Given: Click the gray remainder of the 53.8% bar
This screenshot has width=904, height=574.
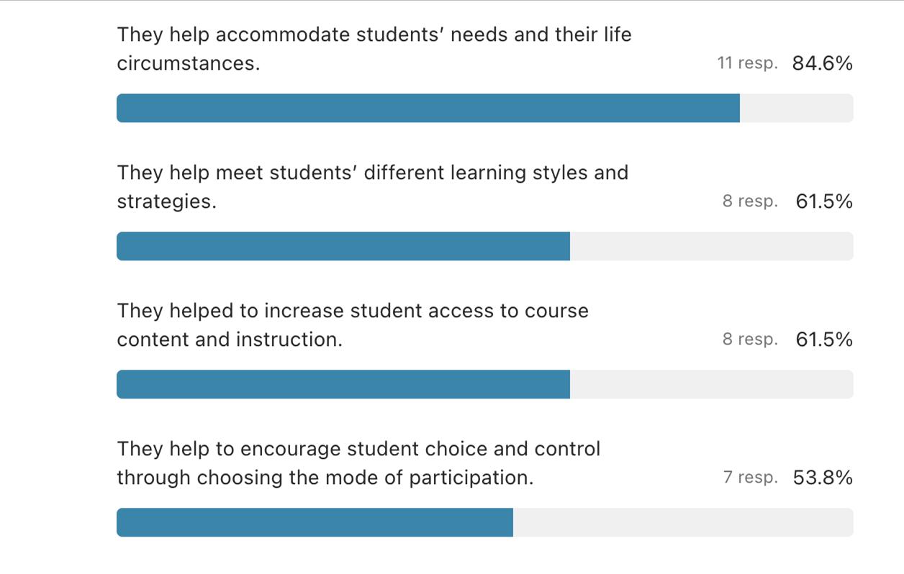Looking at the screenshot, I should pyautogui.click(x=682, y=522).
